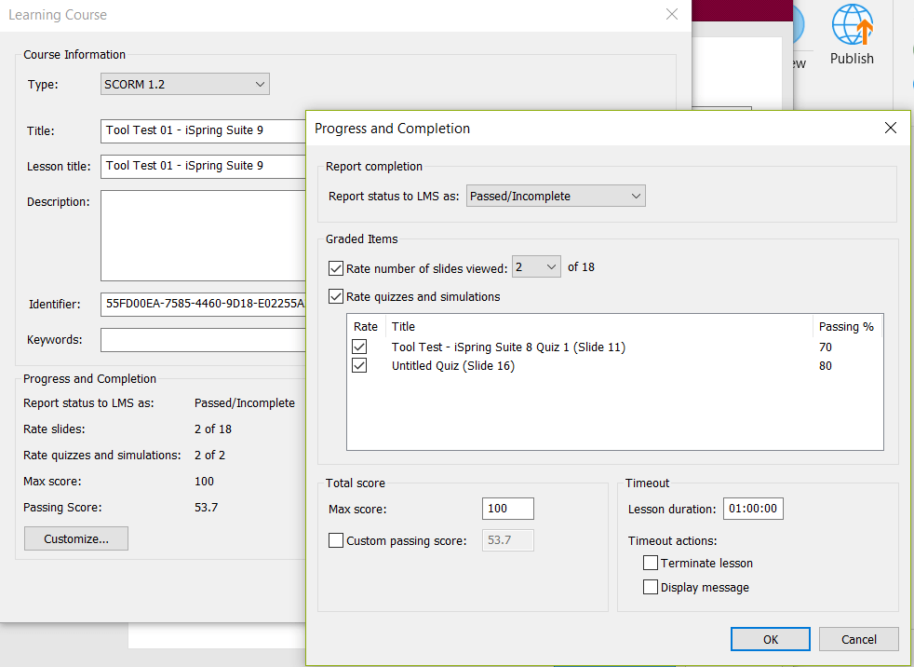Viewport: 914px width, 667px height.
Task: Uncheck rating for iSpring Suite 8 Quiz 1
Action: [x=359, y=347]
